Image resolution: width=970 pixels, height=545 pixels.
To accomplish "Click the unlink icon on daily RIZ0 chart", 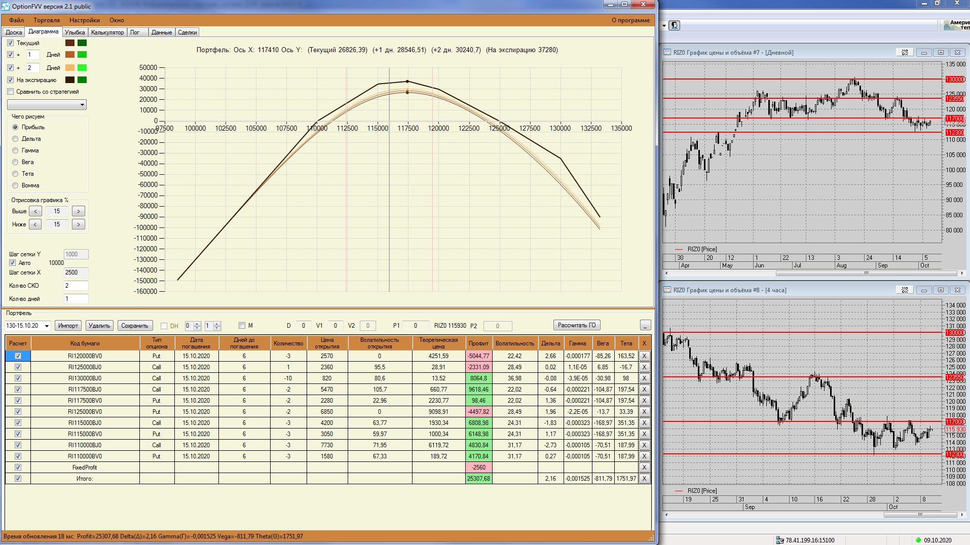I will point(905,53).
